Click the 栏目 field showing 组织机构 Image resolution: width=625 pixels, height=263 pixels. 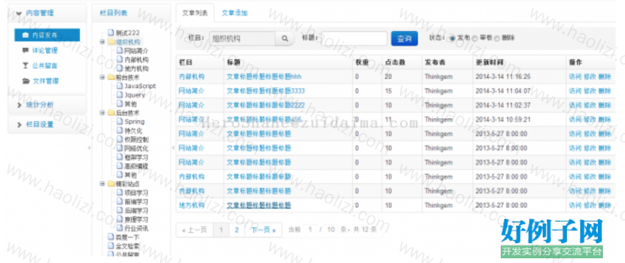pos(242,39)
